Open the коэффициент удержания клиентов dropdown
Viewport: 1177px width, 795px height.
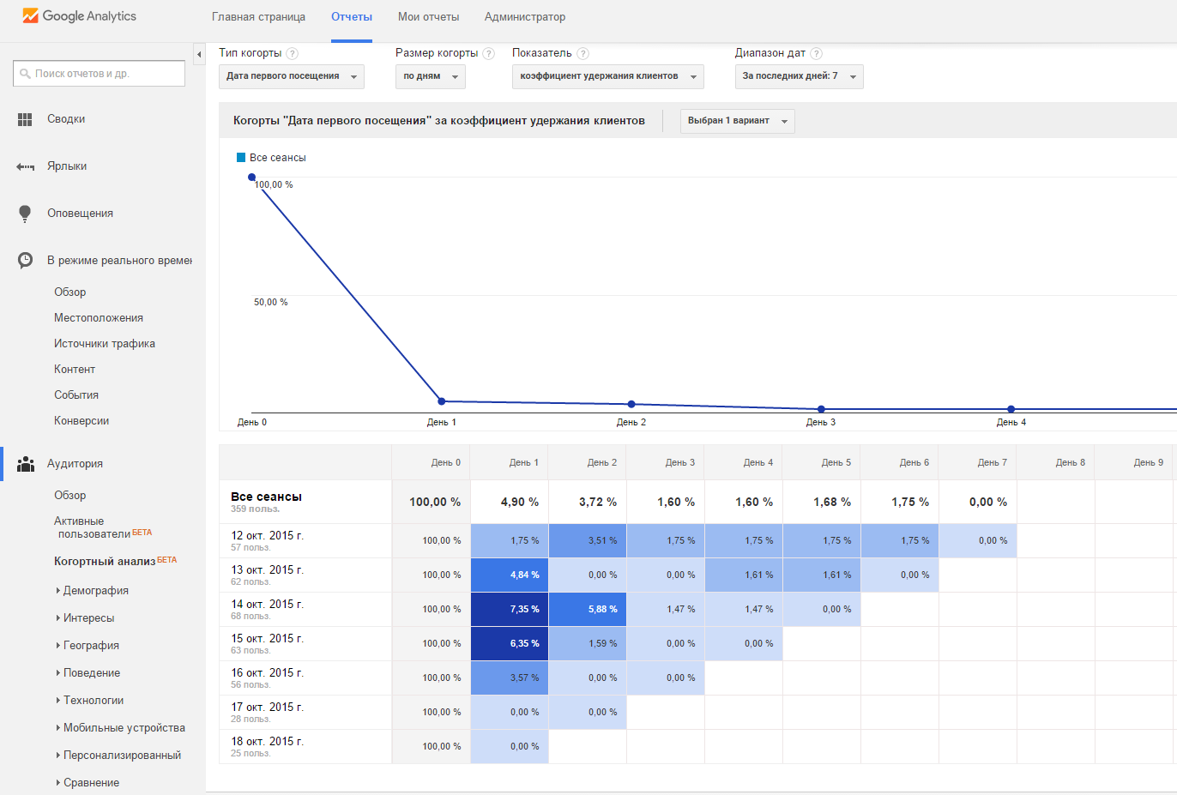pyautogui.click(x=608, y=76)
